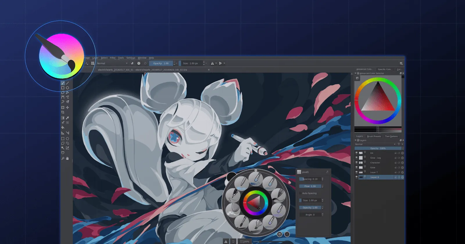The image size is (465, 244).
Task: Select the Freehand Selection tool
Action: pyautogui.click(x=67, y=143)
